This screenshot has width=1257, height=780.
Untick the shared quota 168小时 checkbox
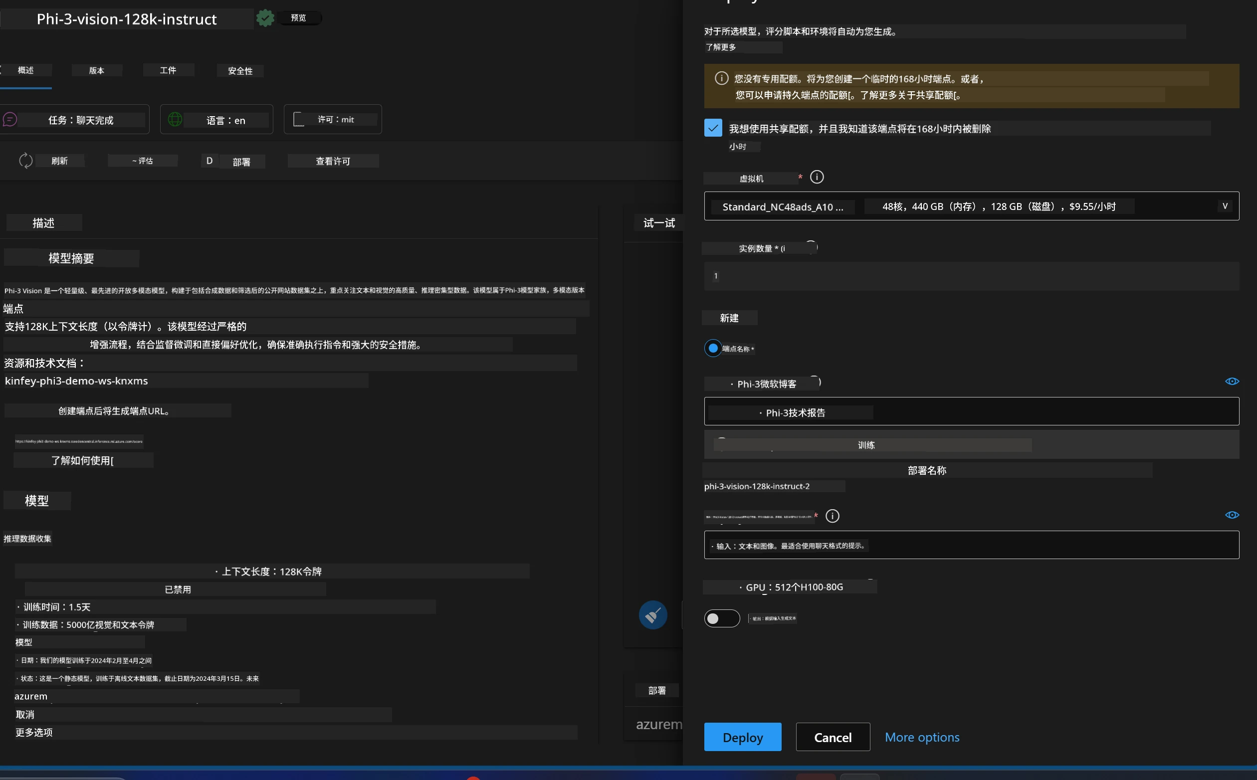coord(713,128)
